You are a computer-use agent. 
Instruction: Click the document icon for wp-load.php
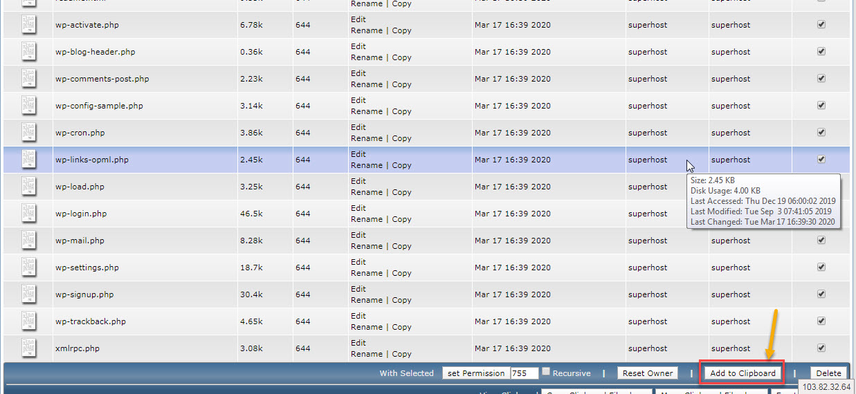29,187
